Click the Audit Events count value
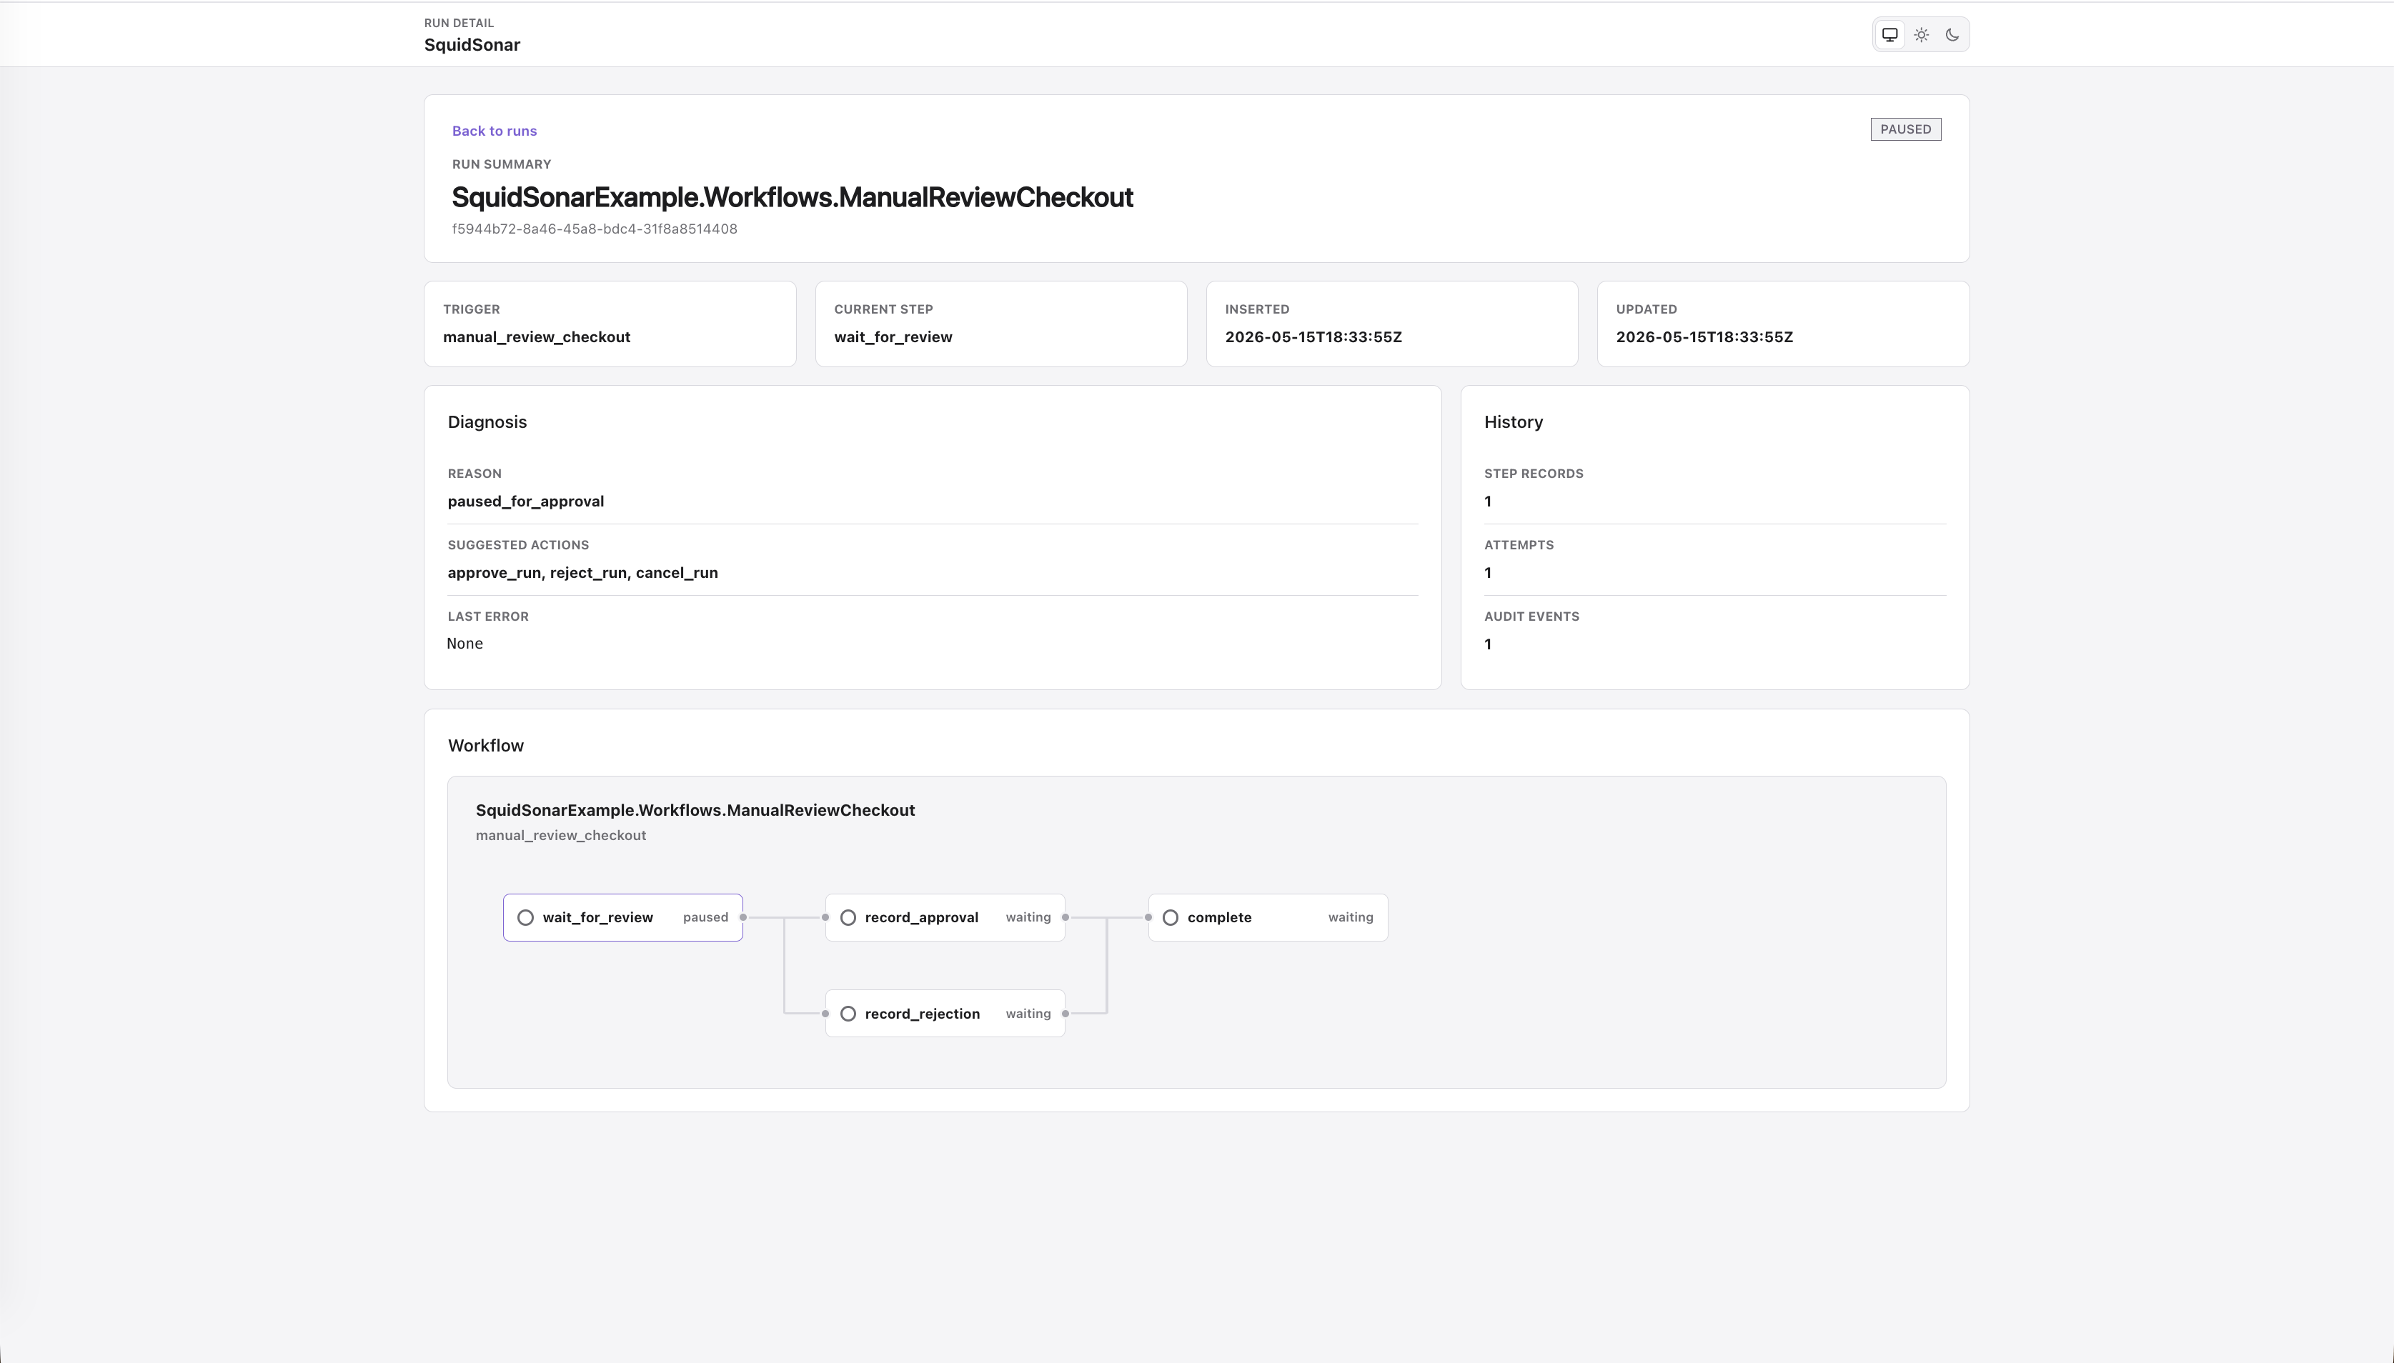The width and height of the screenshot is (2394, 1363). (x=1488, y=644)
